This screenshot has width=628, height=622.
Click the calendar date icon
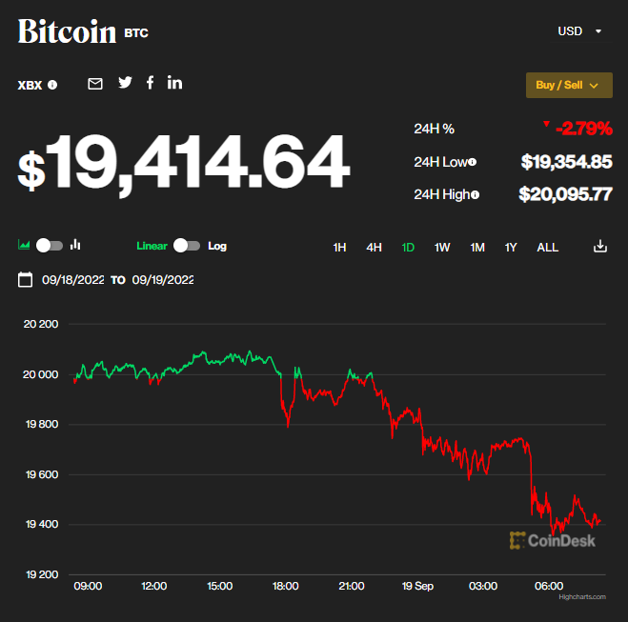click(26, 280)
